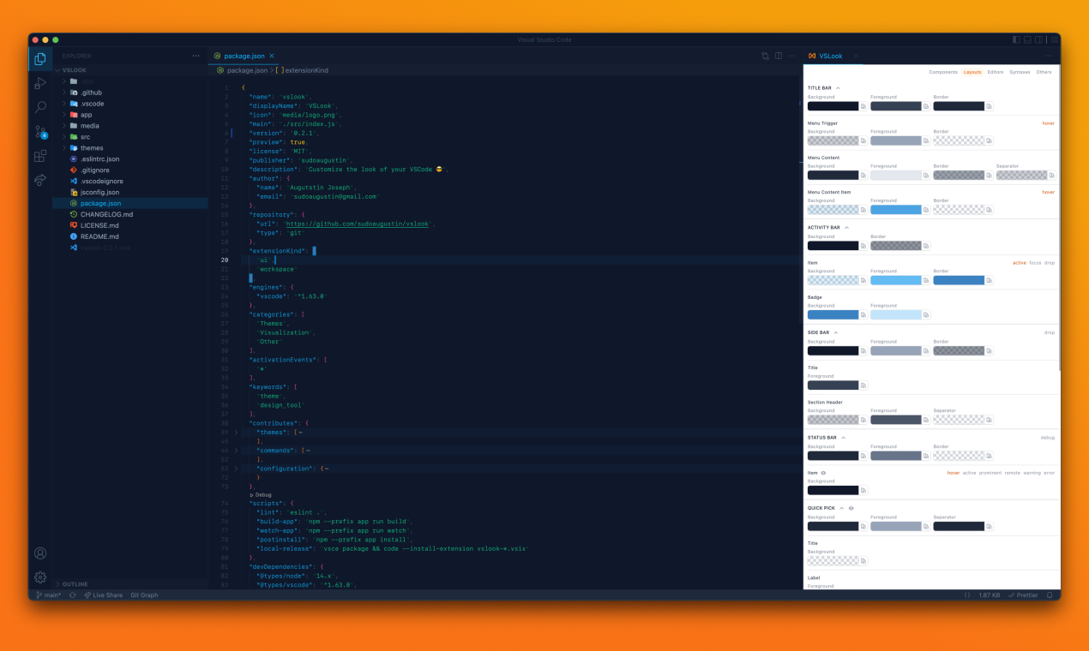Select Status Bar Item prominent state
This screenshot has width=1089, height=651.
coord(990,473)
